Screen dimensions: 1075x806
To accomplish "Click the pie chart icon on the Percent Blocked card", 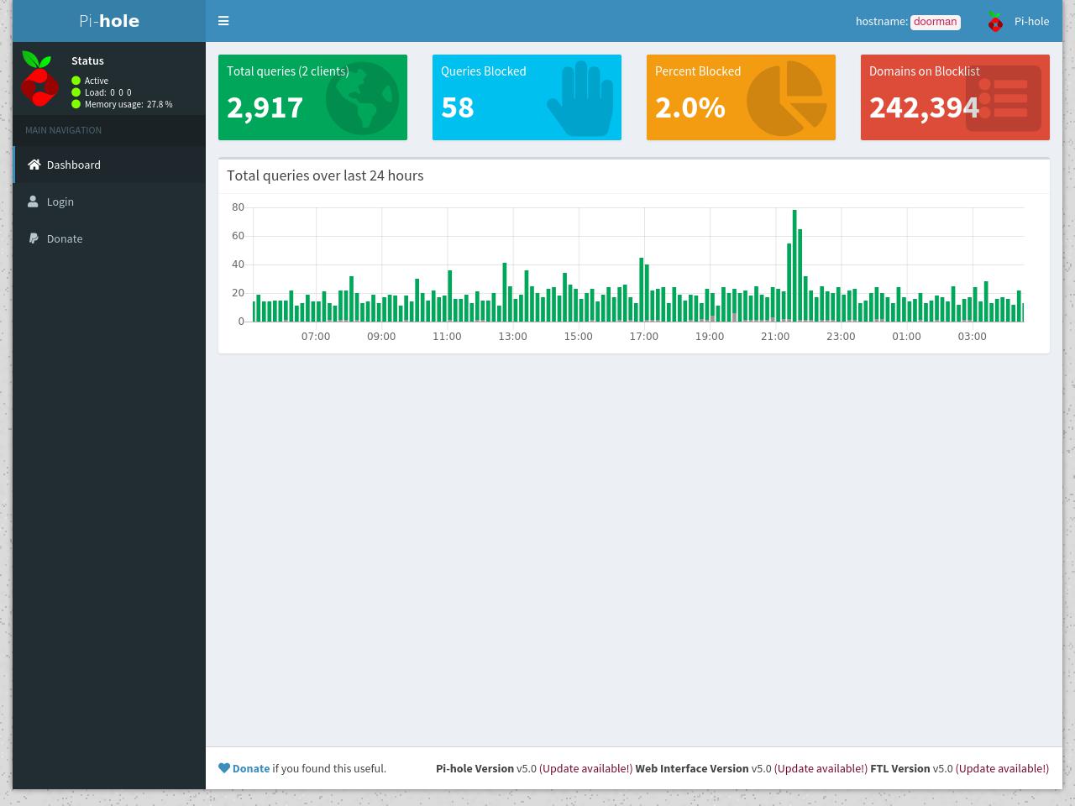I will [x=786, y=98].
